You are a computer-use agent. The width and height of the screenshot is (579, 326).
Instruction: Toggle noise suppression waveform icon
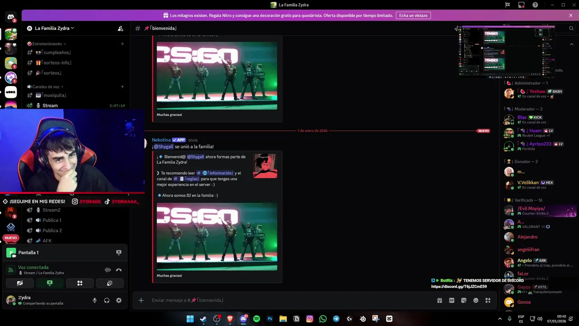[x=108, y=270]
